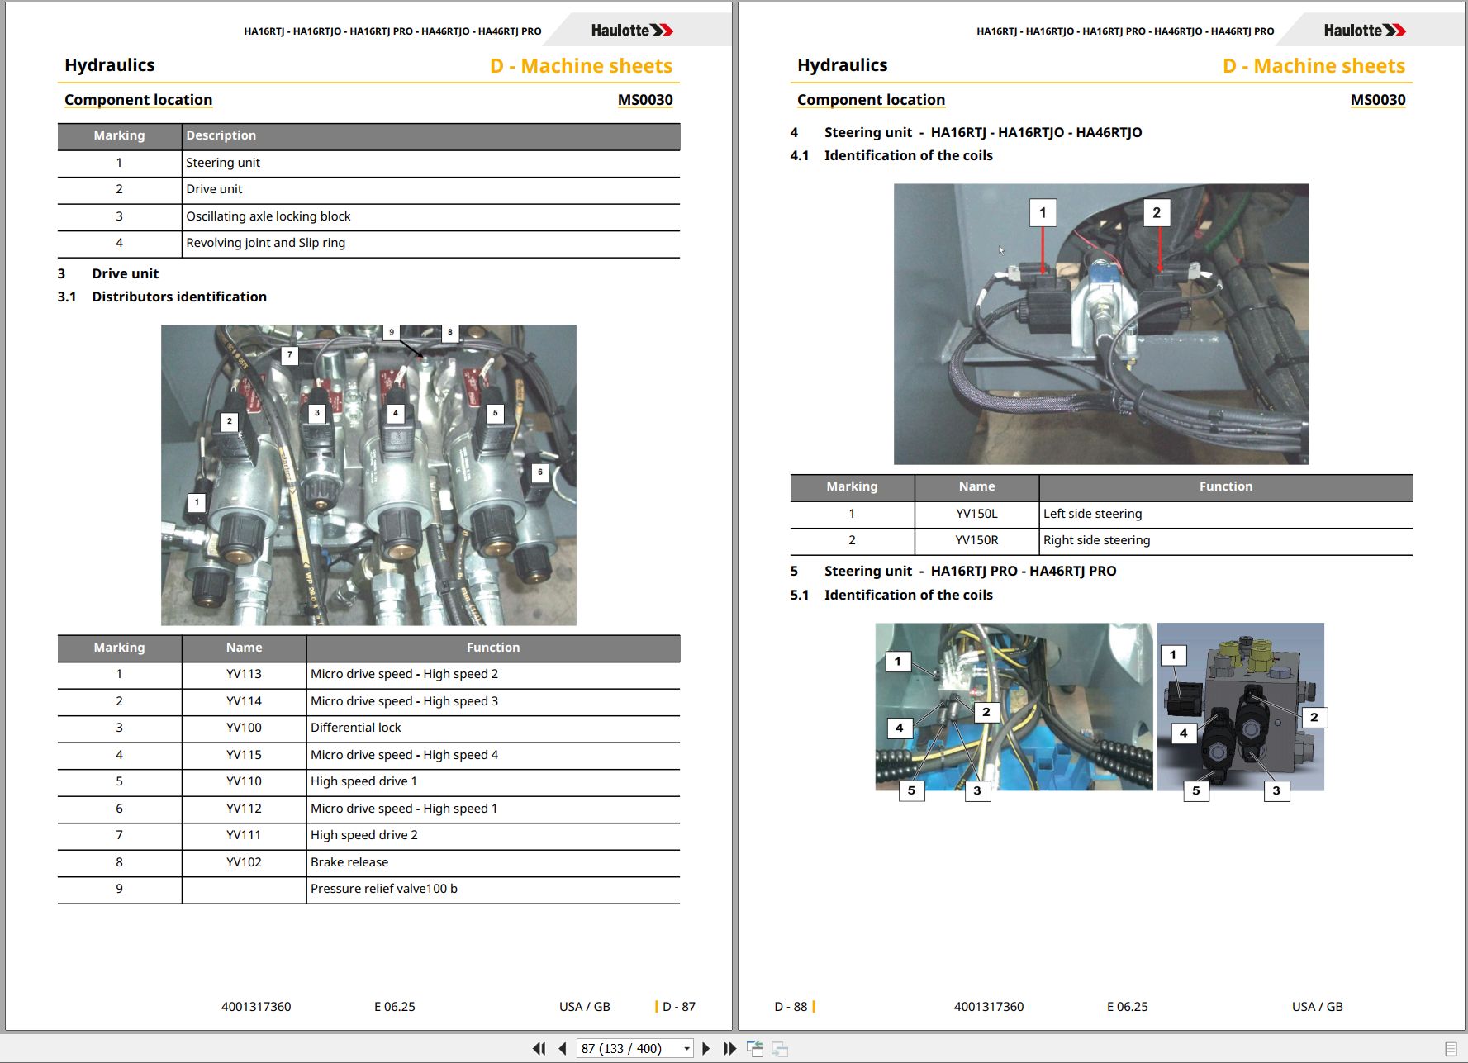Click the '5.1 Identification of the coils' heading
Screen dimensions: 1468x1063
891,595
